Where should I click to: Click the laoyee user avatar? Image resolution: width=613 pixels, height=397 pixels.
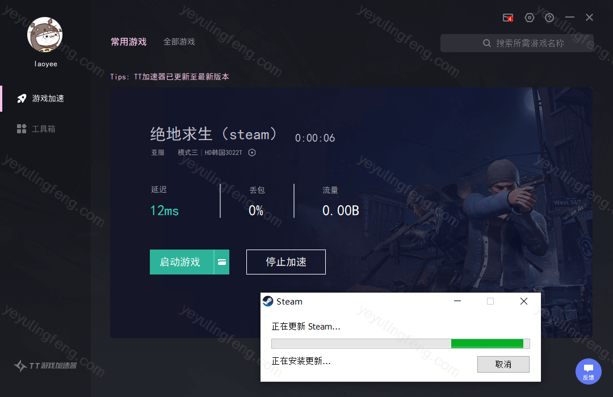click(x=45, y=35)
